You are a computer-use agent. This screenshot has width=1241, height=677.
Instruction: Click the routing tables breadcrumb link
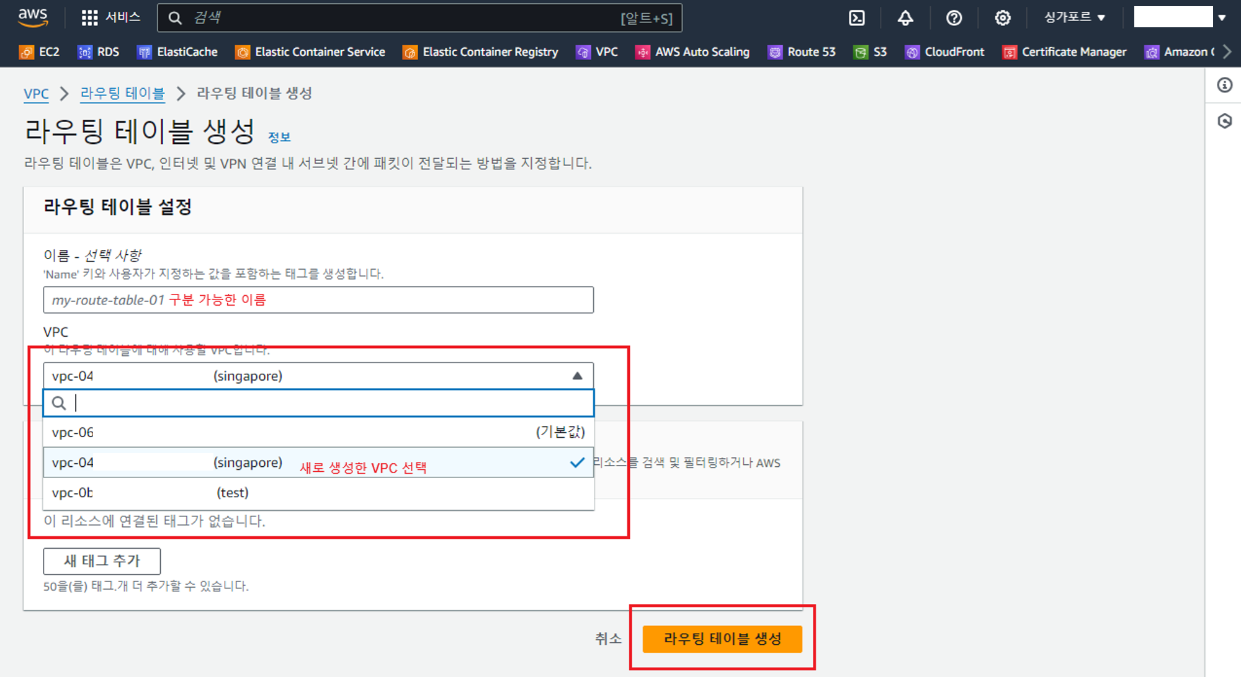pos(122,94)
